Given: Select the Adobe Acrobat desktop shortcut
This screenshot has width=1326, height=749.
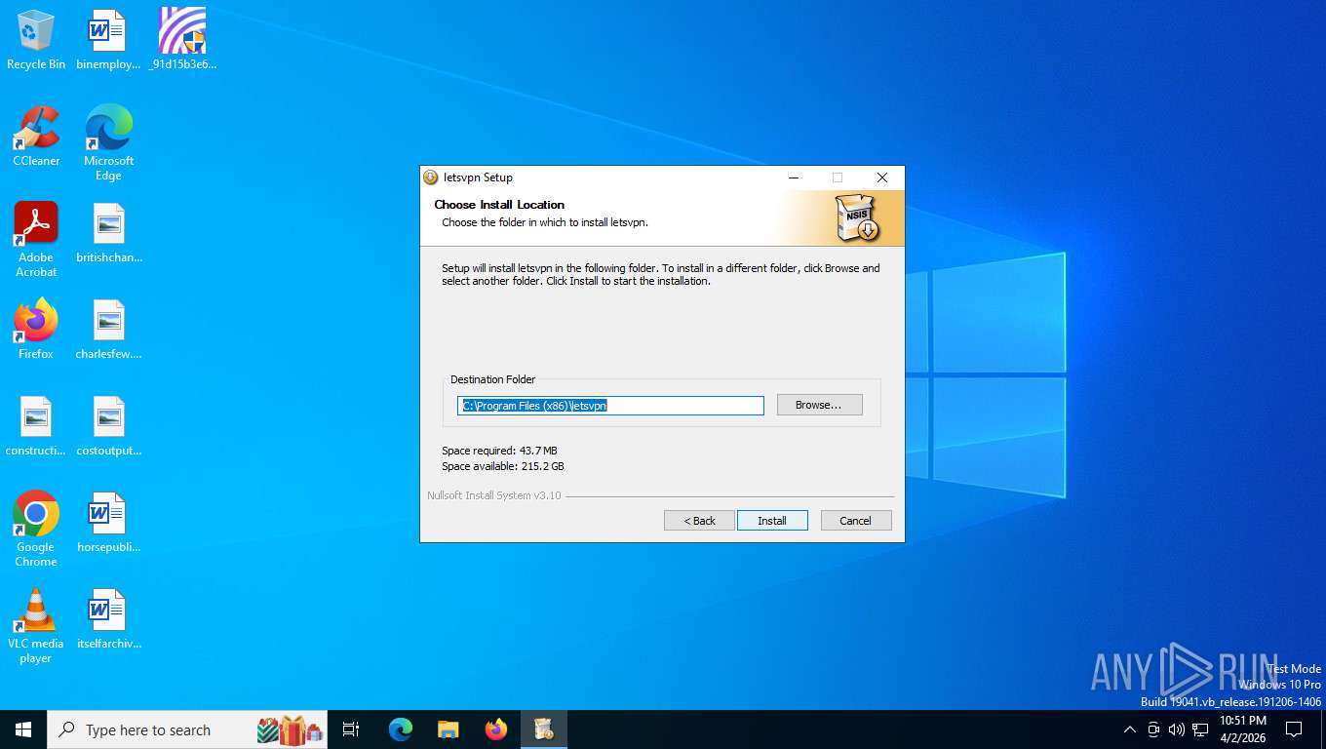Looking at the screenshot, I should tap(36, 240).
